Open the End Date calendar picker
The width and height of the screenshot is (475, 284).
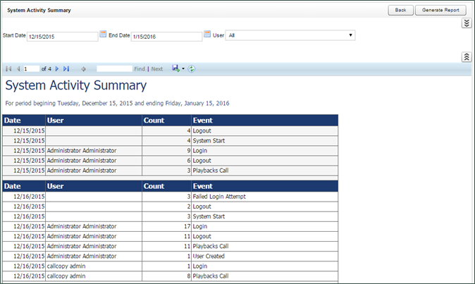(207, 34)
